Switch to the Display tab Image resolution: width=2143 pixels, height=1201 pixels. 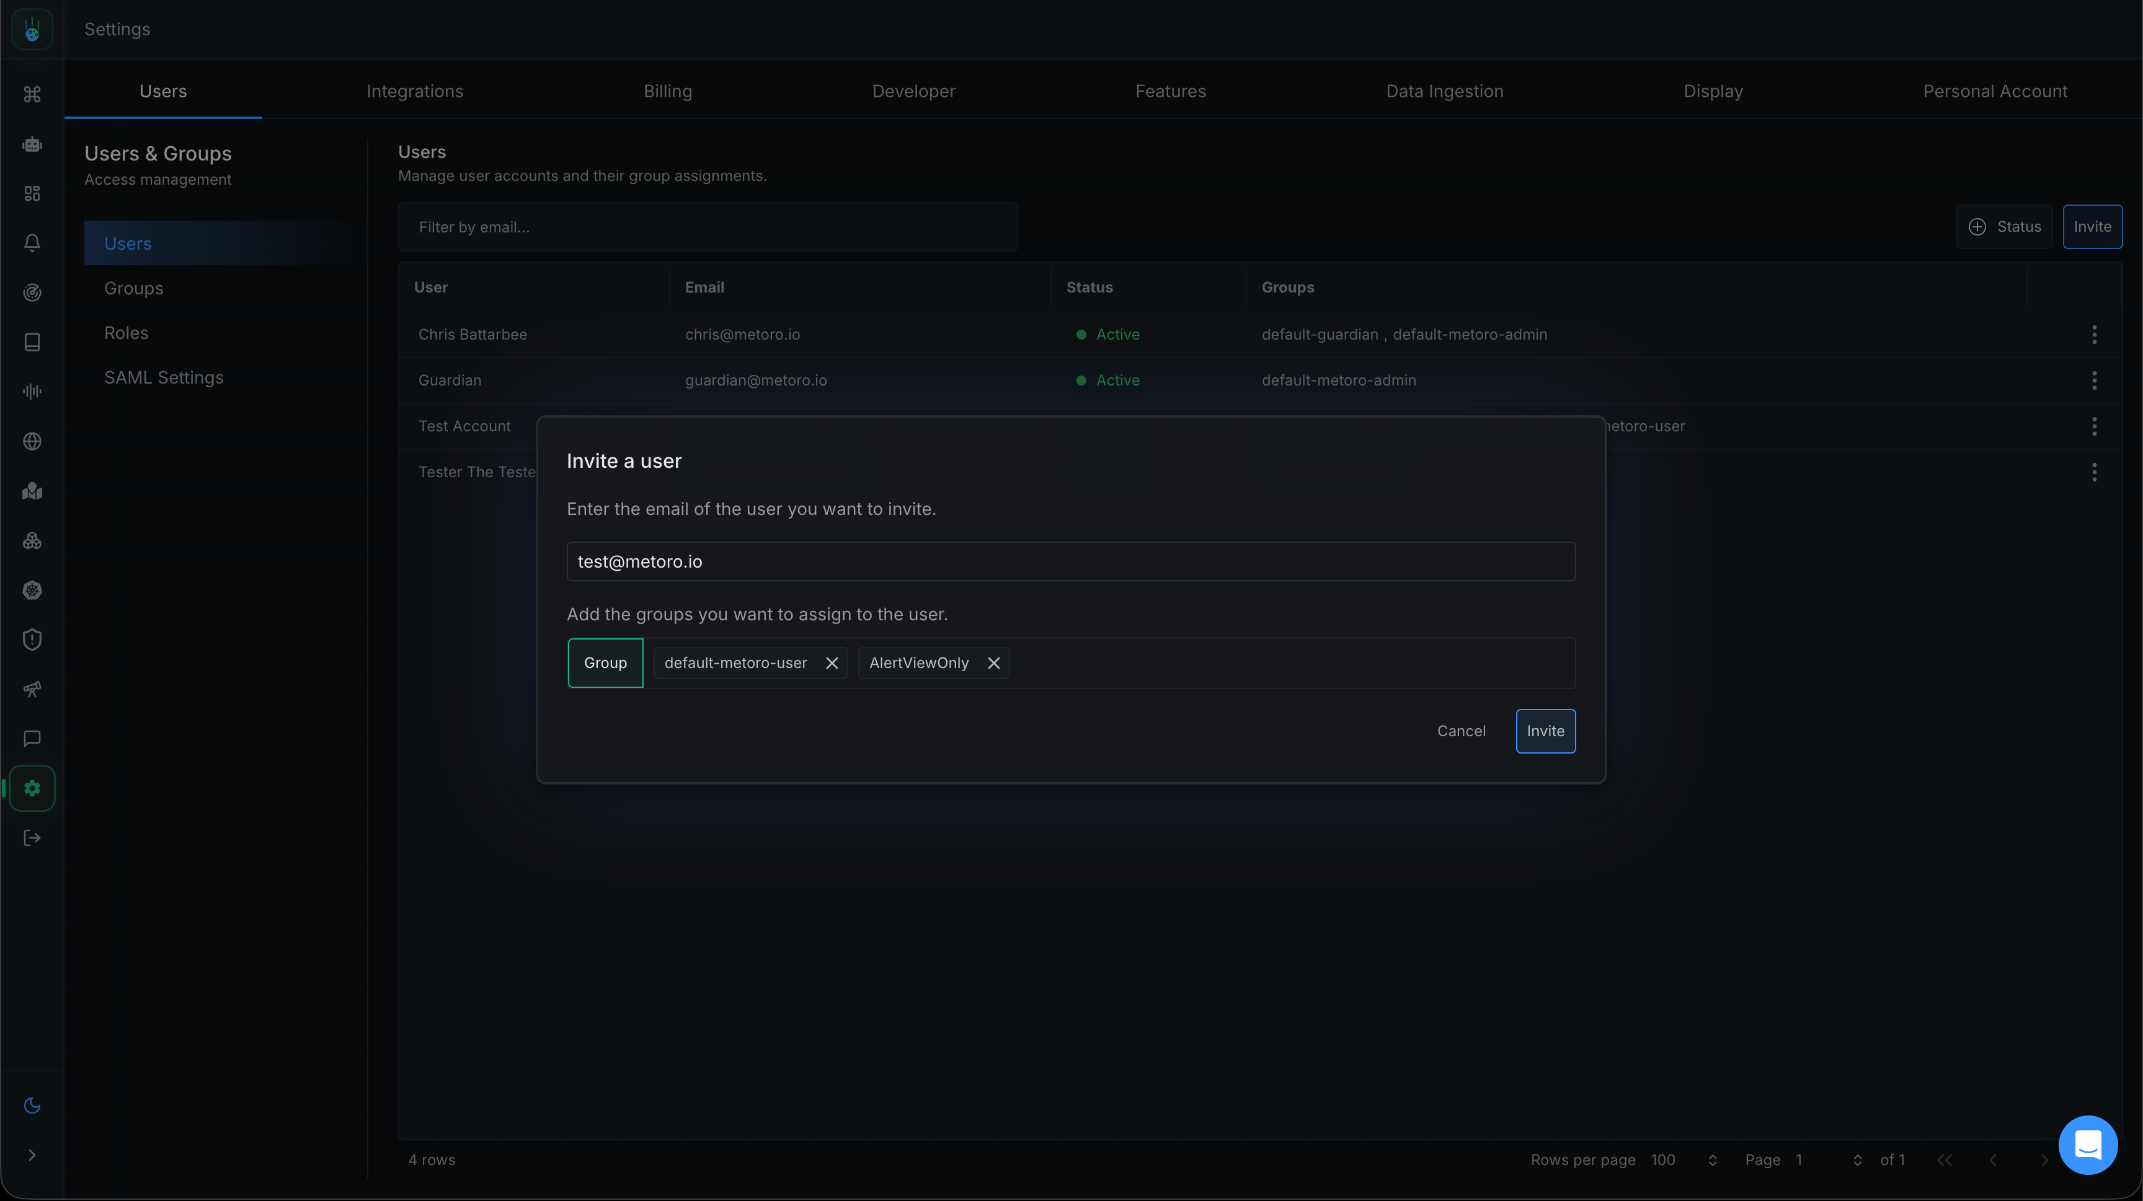click(1713, 92)
